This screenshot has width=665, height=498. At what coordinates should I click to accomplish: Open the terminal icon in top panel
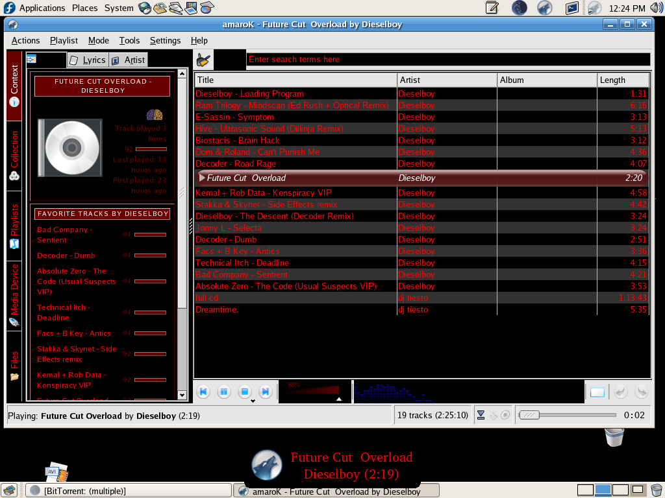[x=571, y=8]
